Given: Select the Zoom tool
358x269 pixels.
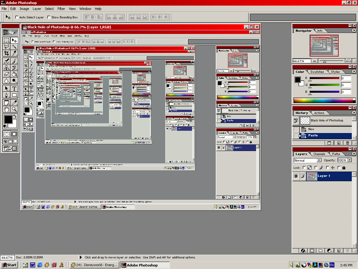Looking at the screenshot, I should (14, 109).
